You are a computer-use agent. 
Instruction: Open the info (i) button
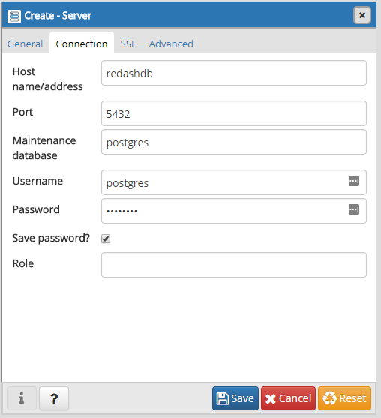22,398
